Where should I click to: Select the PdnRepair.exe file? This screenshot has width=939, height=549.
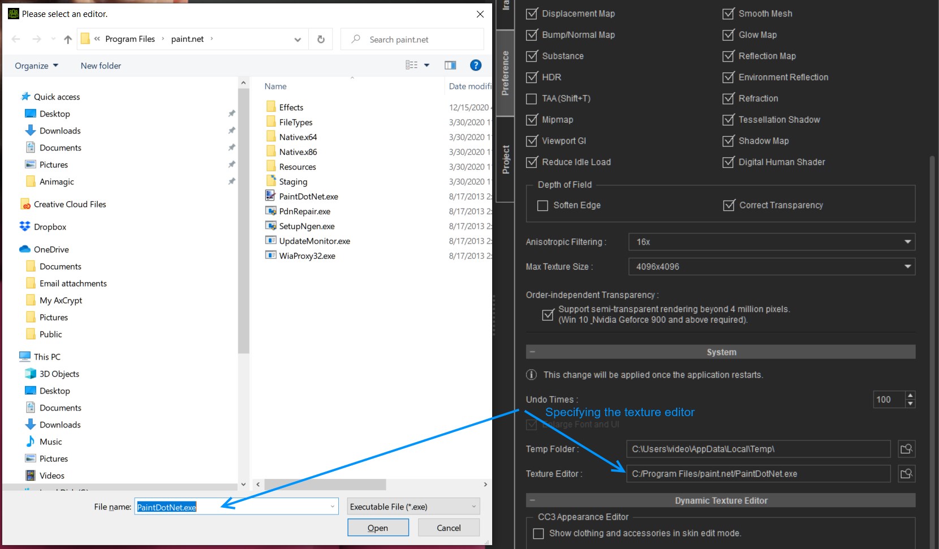point(304,211)
